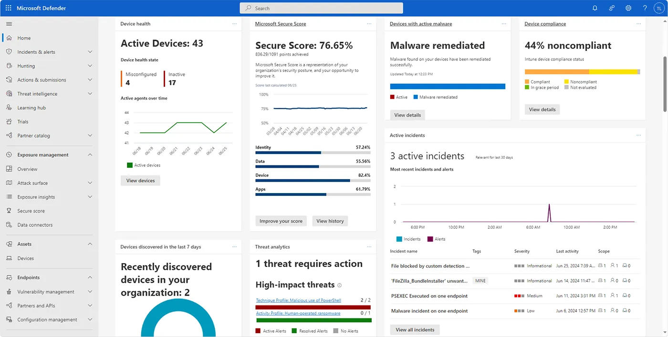668x337 pixels.
Task: Click the MINE tag on FileZilla incident
Action: tap(480, 281)
